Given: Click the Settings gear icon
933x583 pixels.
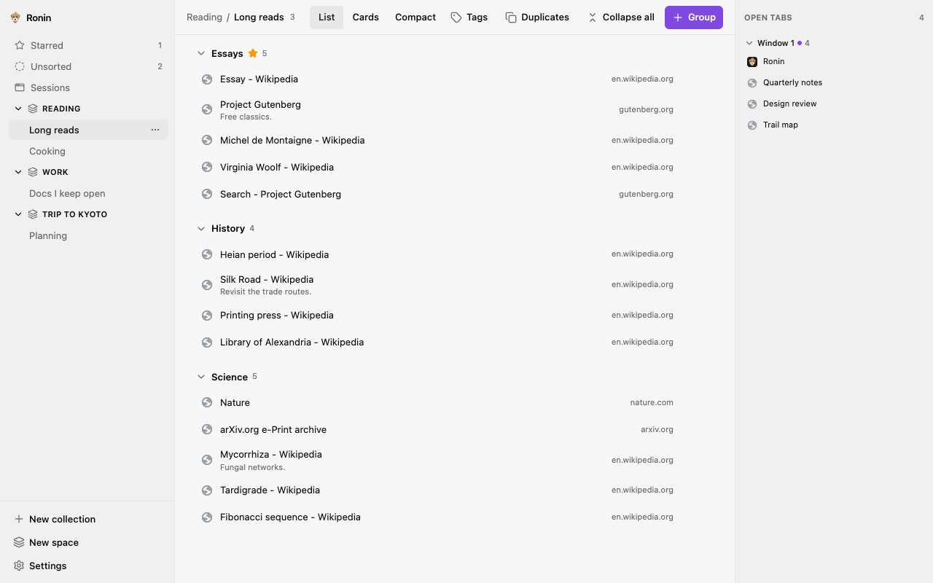Looking at the screenshot, I should (x=19, y=566).
